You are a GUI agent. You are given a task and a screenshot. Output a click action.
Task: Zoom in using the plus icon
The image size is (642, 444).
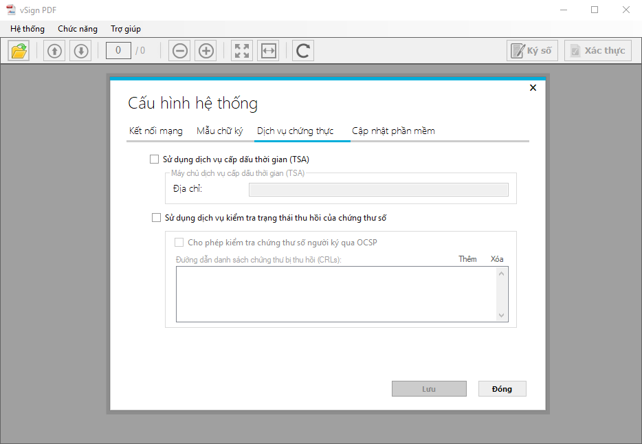pyautogui.click(x=206, y=51)
